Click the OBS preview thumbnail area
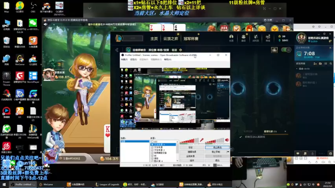The height and width of the screenshot is (188, 335). (x=175, y=98)
